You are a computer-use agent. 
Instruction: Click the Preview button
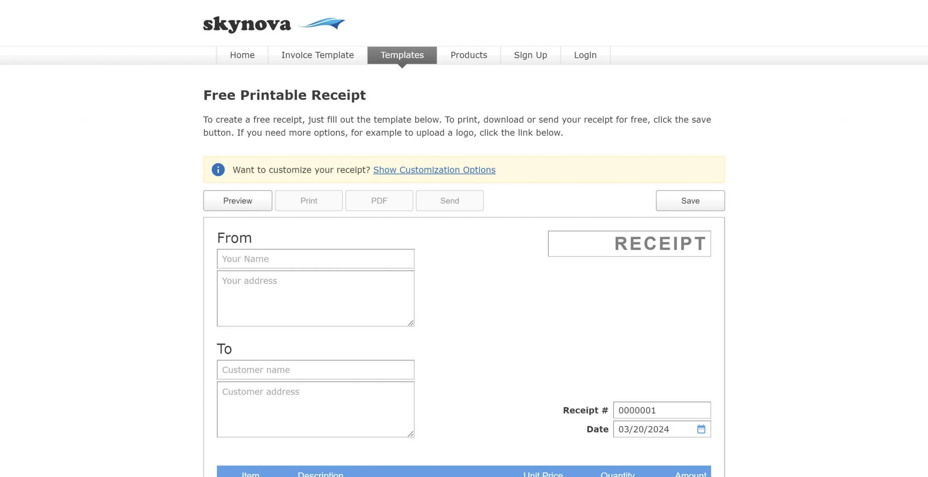237,200
